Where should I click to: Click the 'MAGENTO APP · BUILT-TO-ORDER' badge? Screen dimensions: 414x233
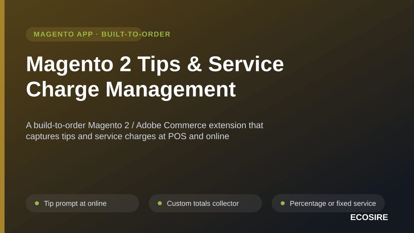coord(84,34)
